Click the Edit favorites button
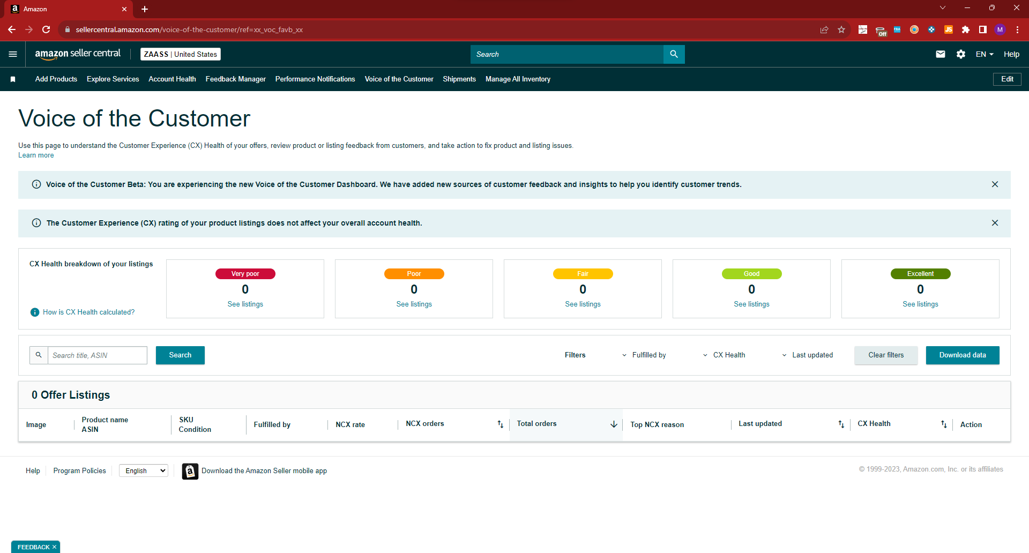1029x553 pixels. pyautogui.click(x=1008, y=79)
